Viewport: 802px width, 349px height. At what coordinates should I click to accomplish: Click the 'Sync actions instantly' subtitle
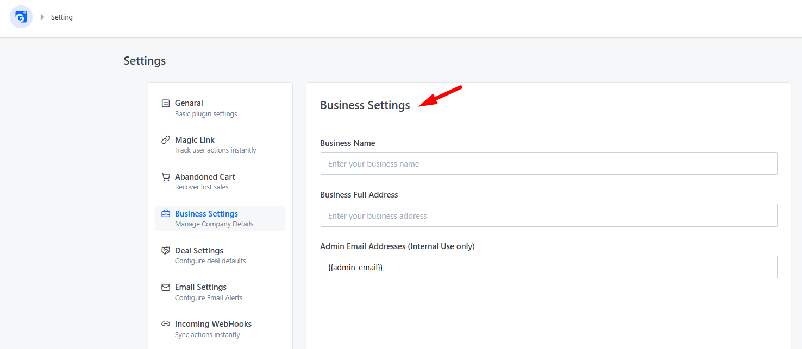pyautogui.click(x=208, y=335)
